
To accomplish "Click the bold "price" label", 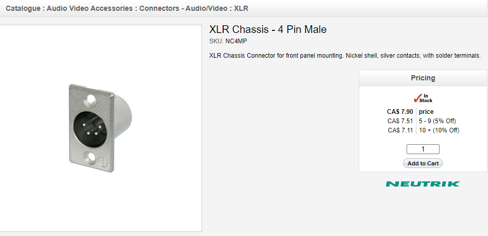I will [426, 112].
